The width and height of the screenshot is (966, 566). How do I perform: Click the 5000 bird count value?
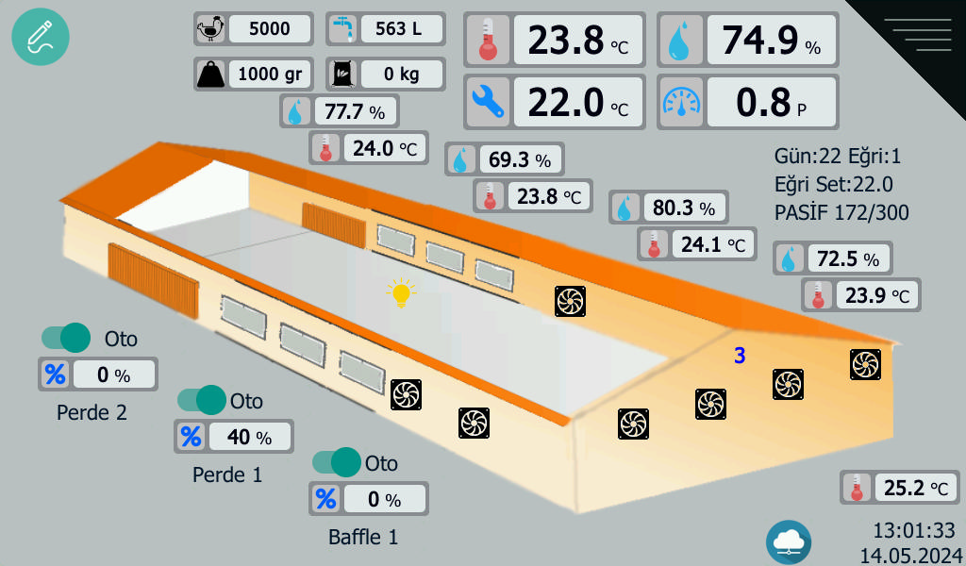tap(269, 29)
